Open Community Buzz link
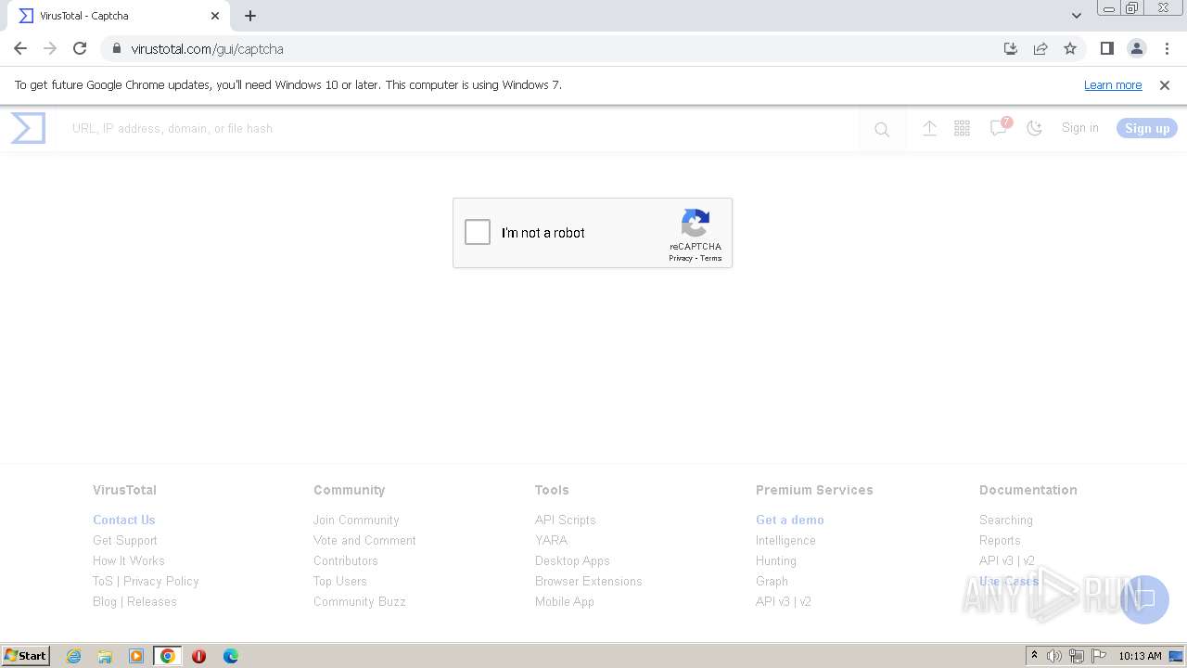The width and height of the screenshot is (1187, 668). [x=360, y=601]
